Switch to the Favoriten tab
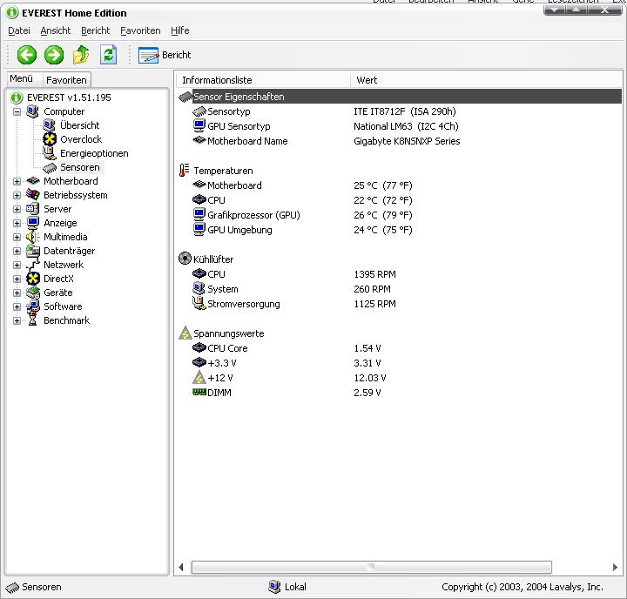 click(x=66, y=80)
